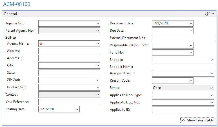Image resolution: width=218 pixels, height=127 pixels.
Task: Collapse the General section with chevron
Action: point(213,14)
